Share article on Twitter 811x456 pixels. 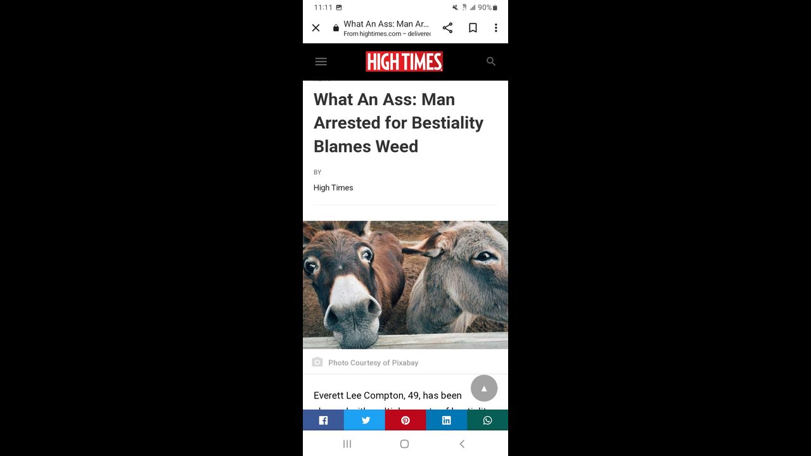click(364, 420)
